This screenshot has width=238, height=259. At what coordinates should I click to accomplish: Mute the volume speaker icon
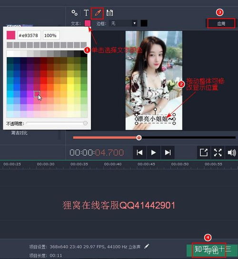click(231, 153)
